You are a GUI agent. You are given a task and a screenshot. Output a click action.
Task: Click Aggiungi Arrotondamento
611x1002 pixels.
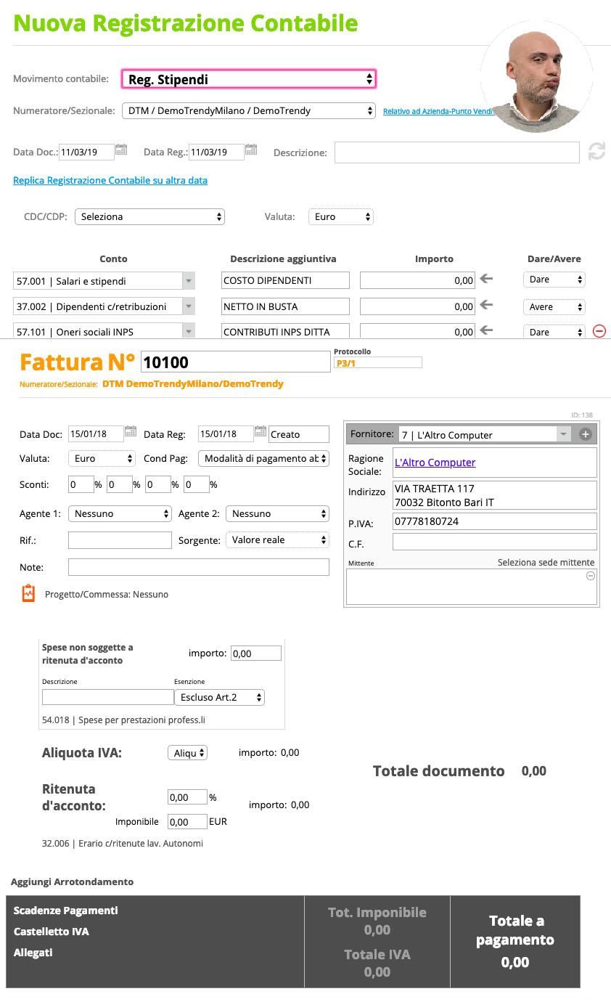[x=72, y=881]
